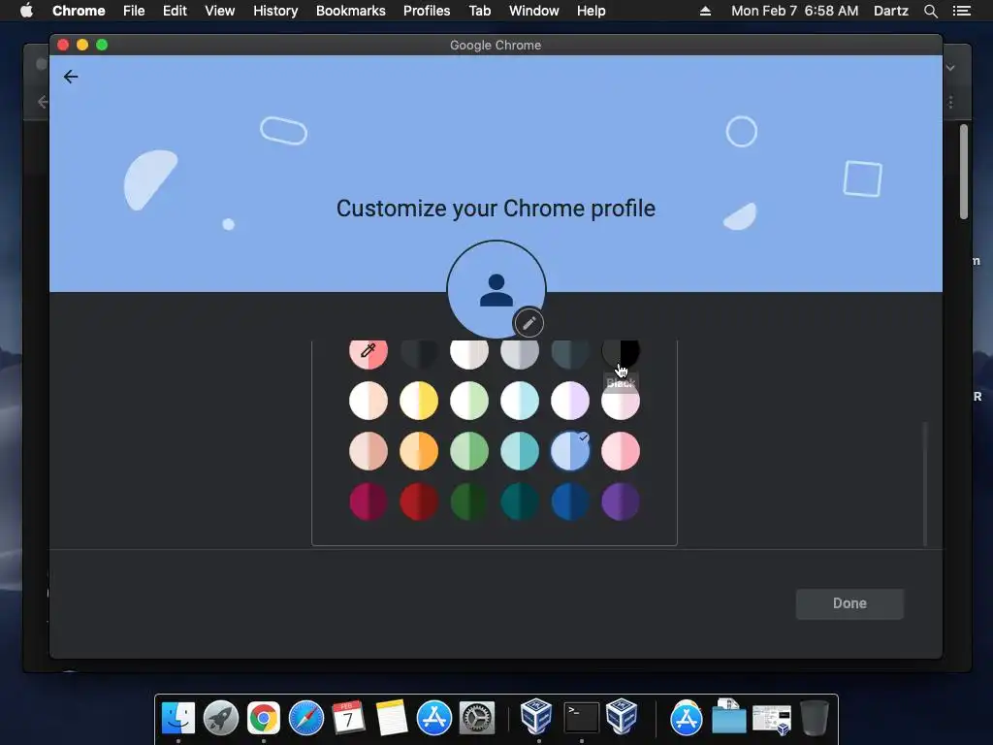Open the Edit menu
The height and width of the screenshot is (745, 993).
tap(175, 11)
